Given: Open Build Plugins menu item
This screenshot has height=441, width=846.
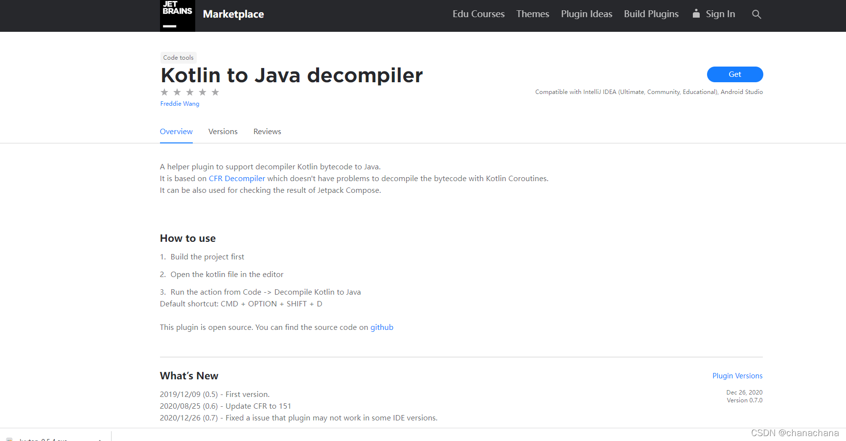Looking at the screenshot, I should point(651,14).
